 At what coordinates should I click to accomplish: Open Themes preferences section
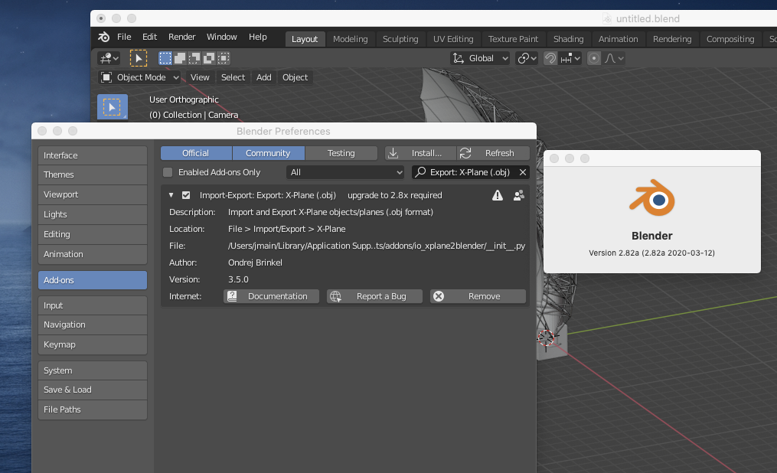tap(93, 175)
